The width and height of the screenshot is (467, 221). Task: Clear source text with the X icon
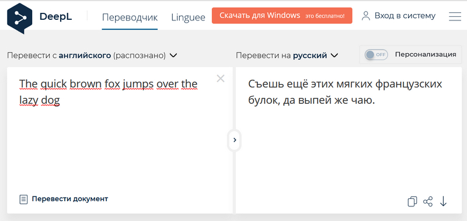pyautogui.click(x=221, y=79)
